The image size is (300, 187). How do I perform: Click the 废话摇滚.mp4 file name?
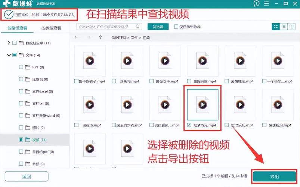pos(280,125)
